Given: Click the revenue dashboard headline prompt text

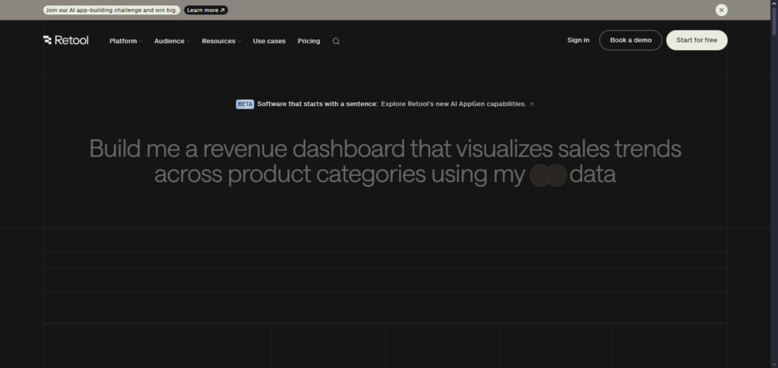Looking at the screenshot, I should point(384,148).
